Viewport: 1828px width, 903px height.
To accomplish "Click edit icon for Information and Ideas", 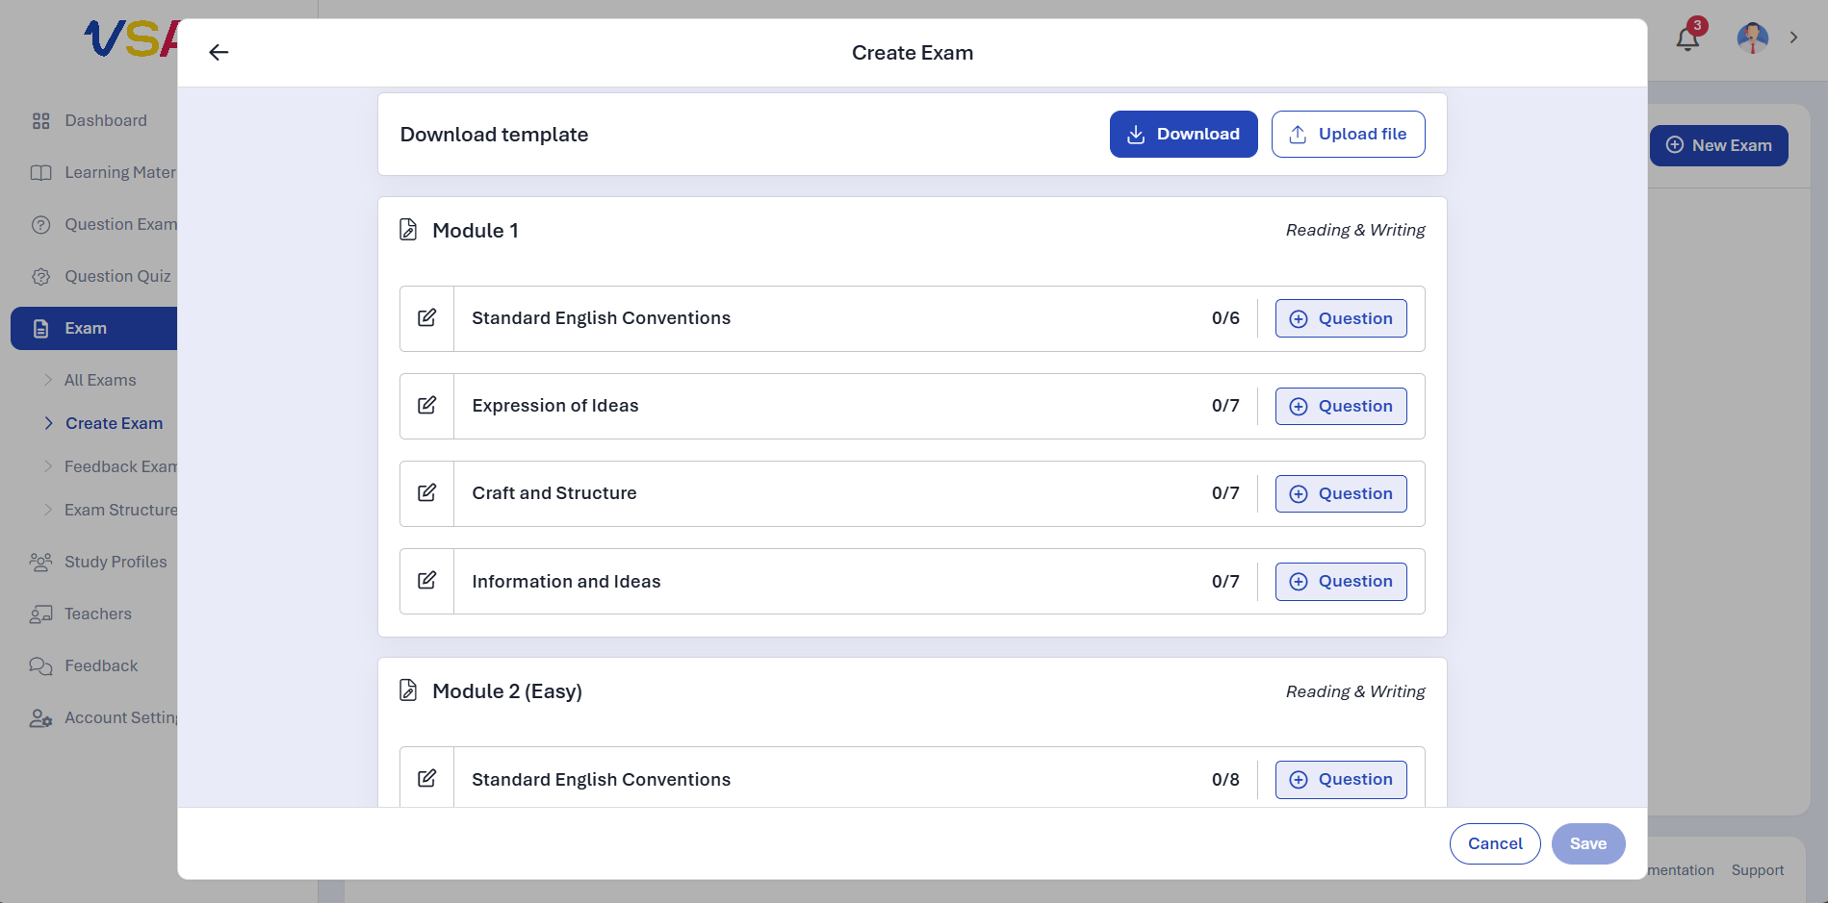I will coord(426,581).
